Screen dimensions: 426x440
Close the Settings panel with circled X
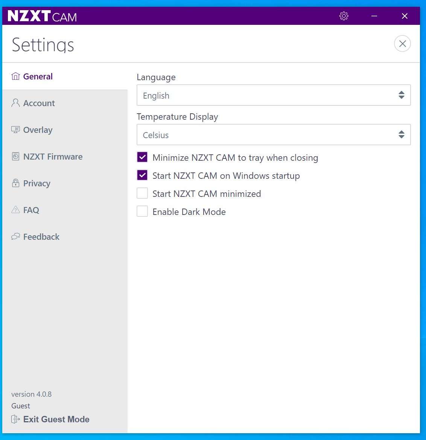pyautogui.click(x=402, y=44)
